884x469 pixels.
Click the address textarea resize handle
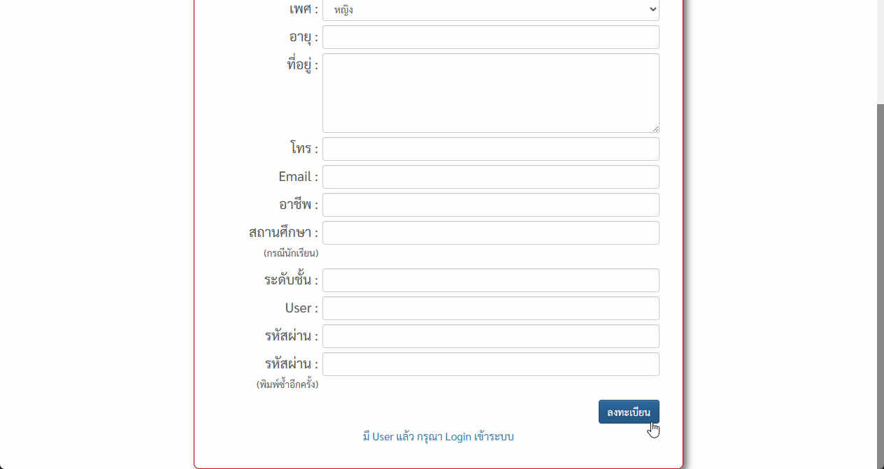pos(655,129)
